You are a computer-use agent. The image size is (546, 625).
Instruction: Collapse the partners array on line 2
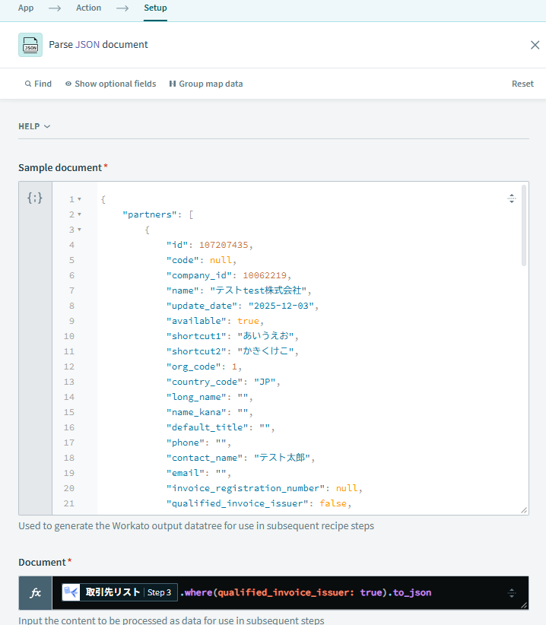click(79, 214)
